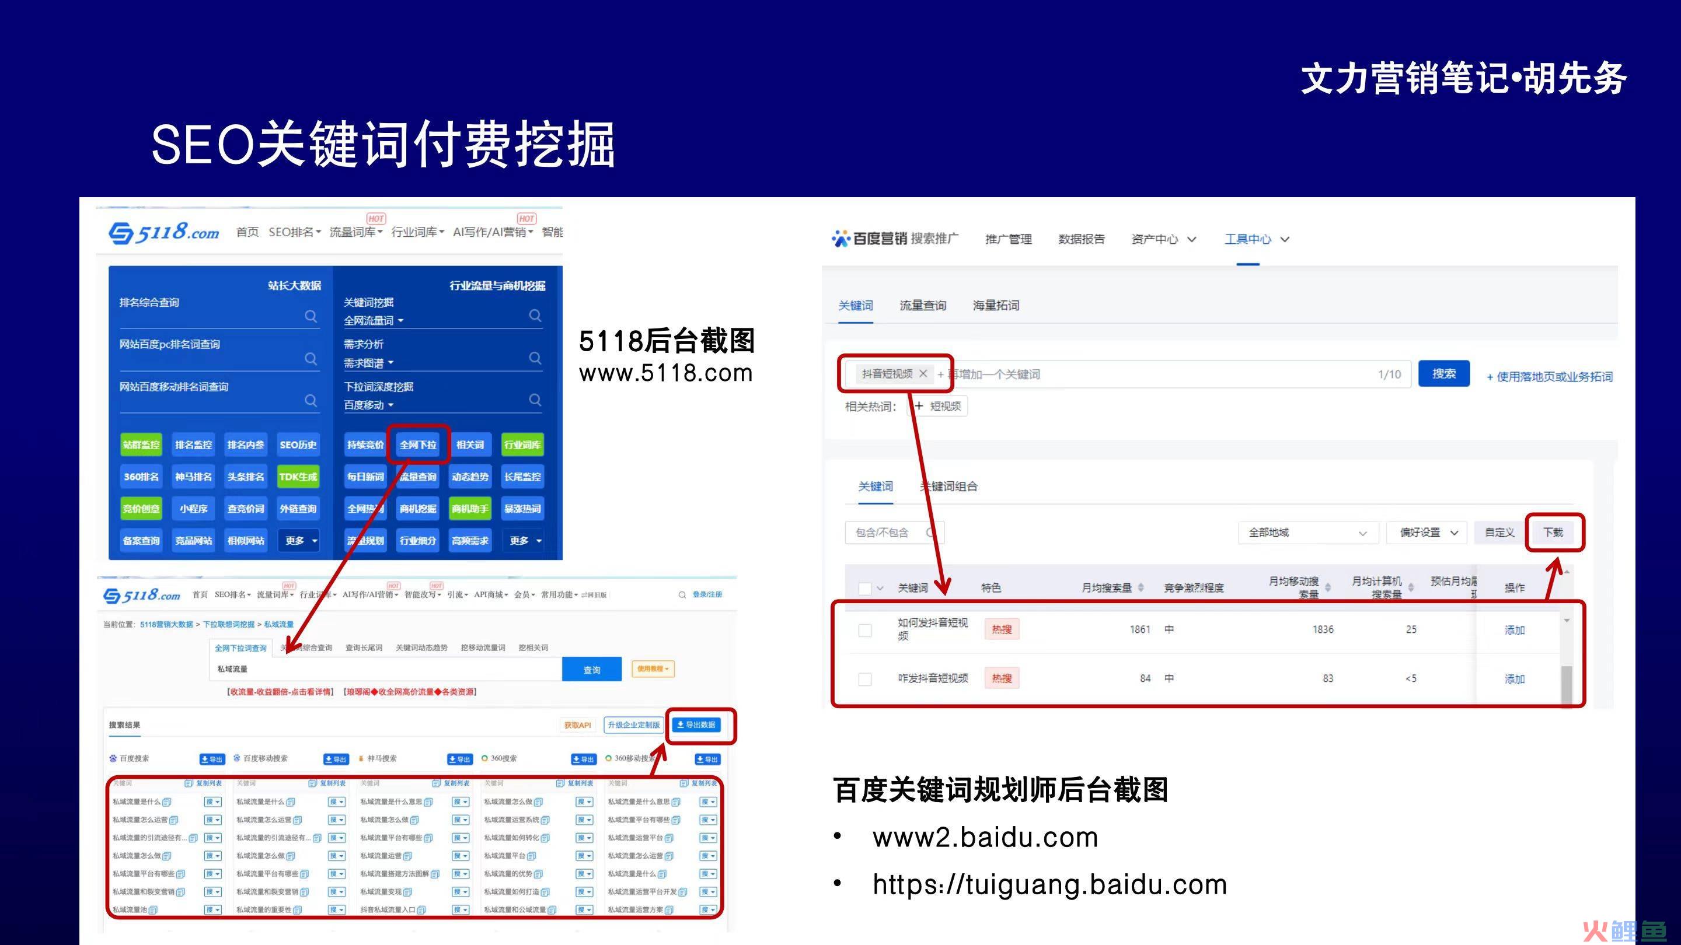Click the search icon in the 关键词挖掘 field
Viewport: 1681px width, 945px height.
(x=535, y=316)
